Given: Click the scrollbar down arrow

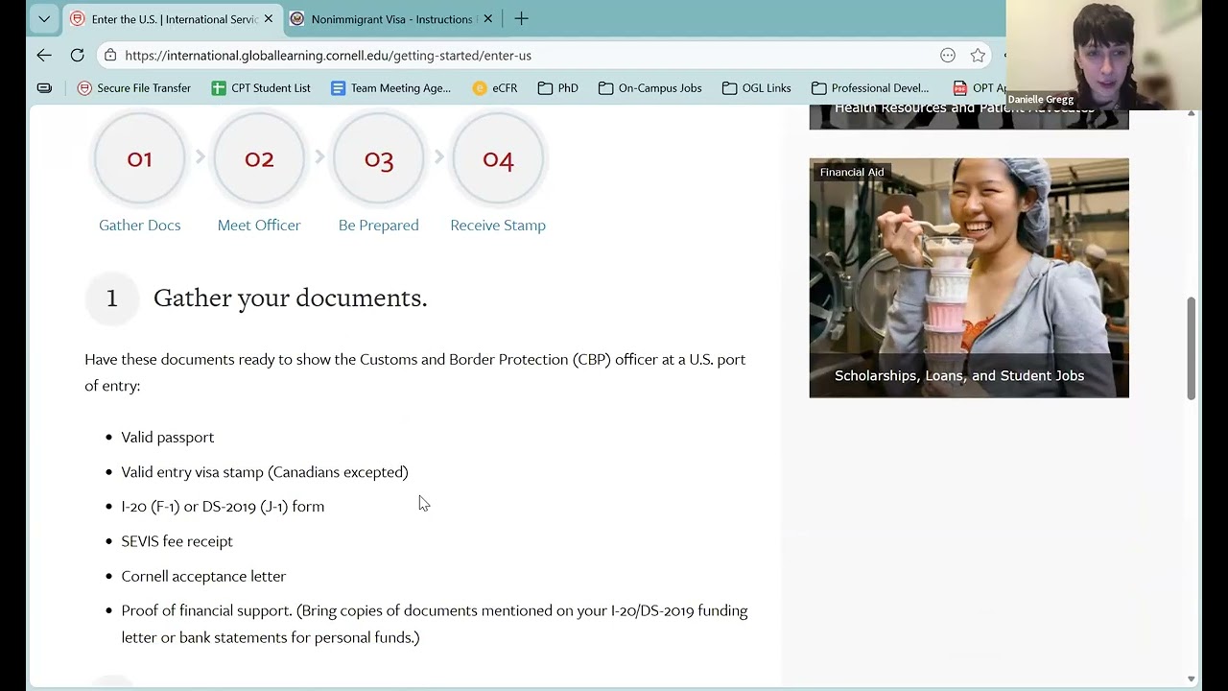Looking at the screenshot, I should click(x=1192, y=679).
